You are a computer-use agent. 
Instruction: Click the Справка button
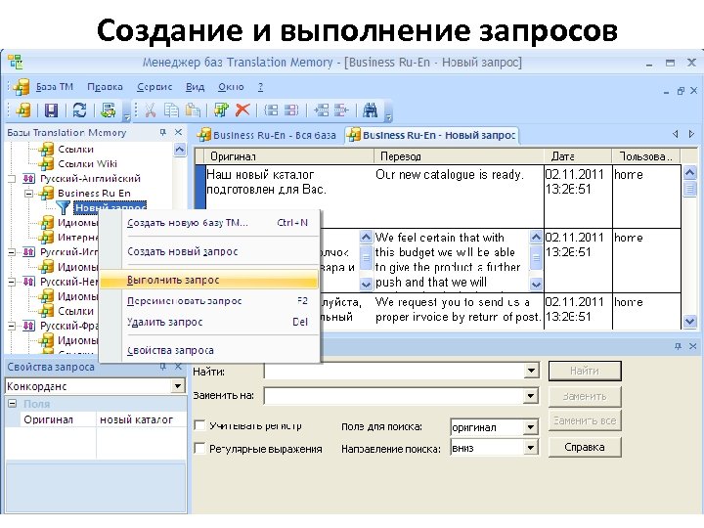pos(585,447)
